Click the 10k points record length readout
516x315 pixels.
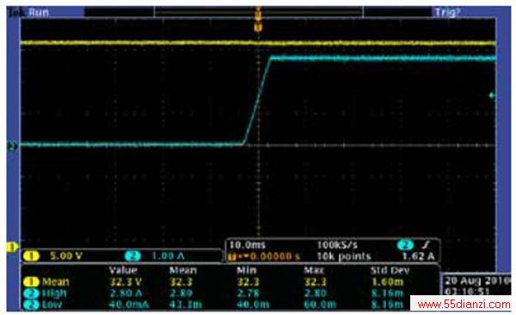coord(343,256)
